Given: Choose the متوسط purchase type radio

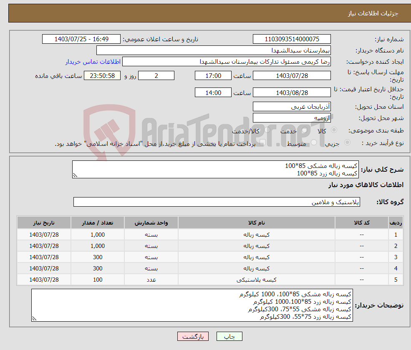Looking at the screenshot, I should click(x=314, y=142).
